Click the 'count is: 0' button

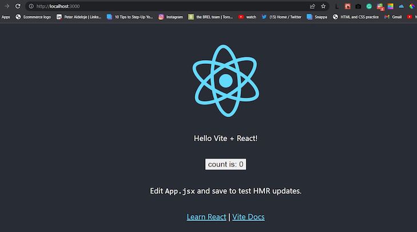[x=226, y=165]
